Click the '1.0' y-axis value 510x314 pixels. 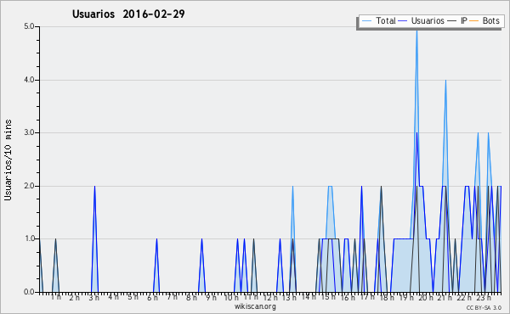click(x=29, y=238)
